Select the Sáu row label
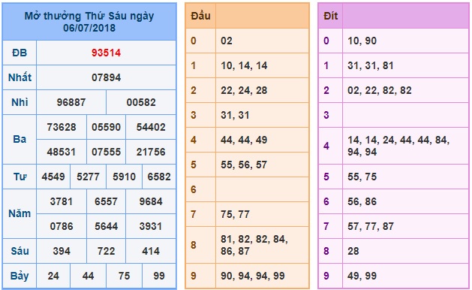The image size is (472, 290). [x=20, y=251]
